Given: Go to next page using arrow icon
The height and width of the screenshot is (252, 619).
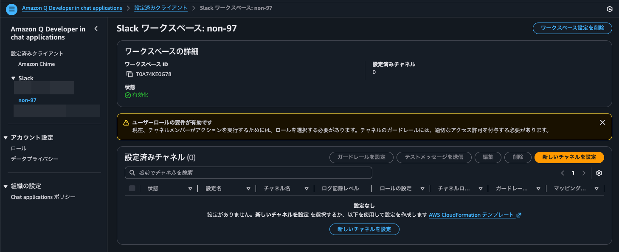Looking at the screenshot, I should pos(584,173).
